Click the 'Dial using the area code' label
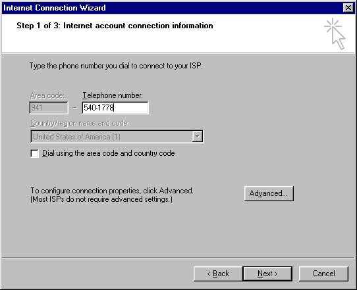The width and height of the screenshot is (357, 290). (109, 153)
